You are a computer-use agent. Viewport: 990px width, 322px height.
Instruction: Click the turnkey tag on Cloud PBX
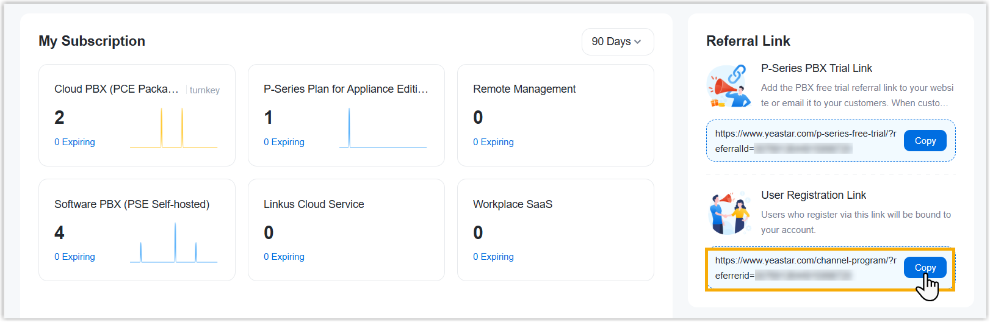[x=204, y=90]
